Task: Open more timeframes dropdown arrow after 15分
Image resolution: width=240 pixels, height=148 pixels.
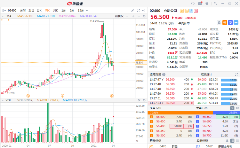Action: [87, 11]
